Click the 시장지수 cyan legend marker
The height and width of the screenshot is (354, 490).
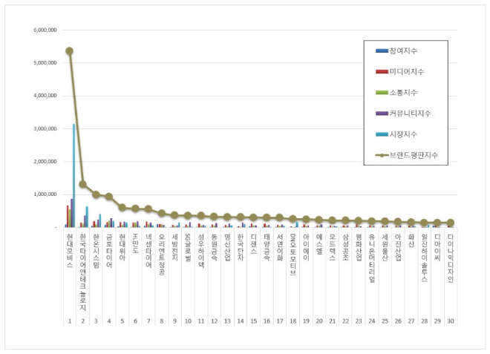click(382, 134)
